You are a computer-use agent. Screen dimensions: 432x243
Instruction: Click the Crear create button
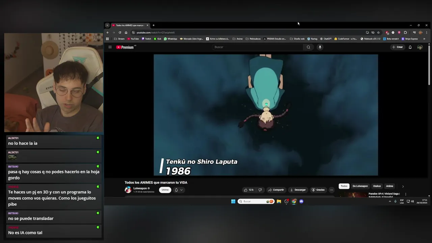pyautogui.click(x=398, y=47)
